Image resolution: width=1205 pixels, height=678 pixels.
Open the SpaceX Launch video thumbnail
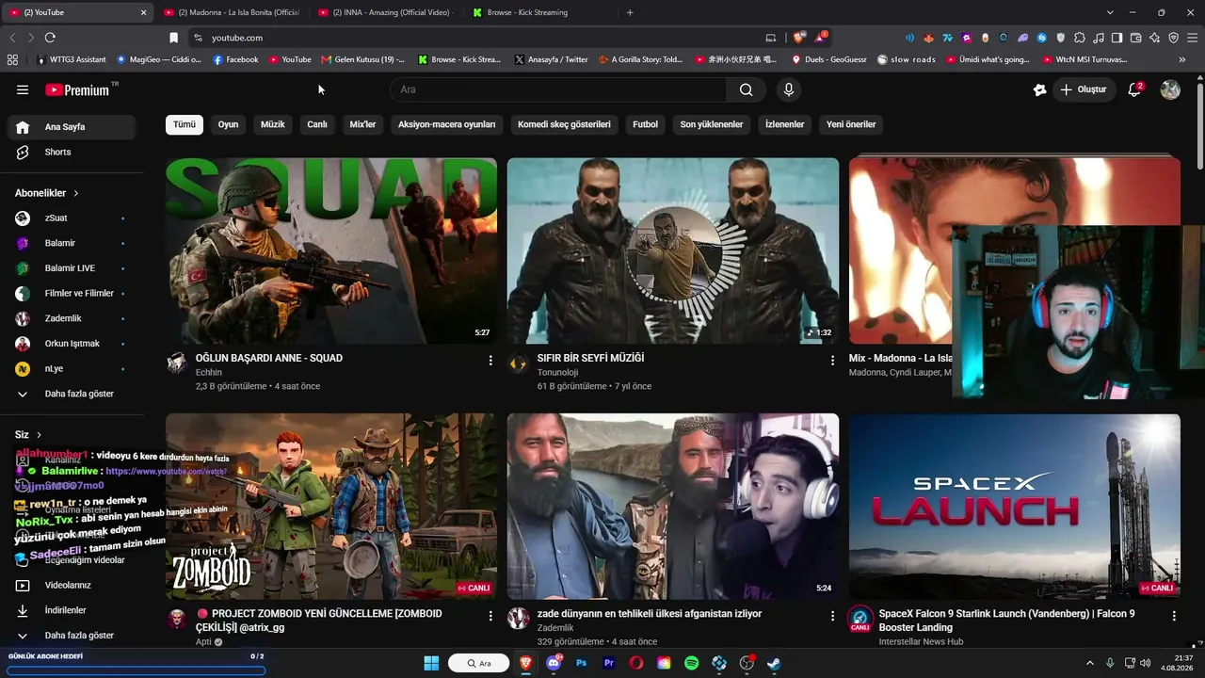click(1015, 507)
